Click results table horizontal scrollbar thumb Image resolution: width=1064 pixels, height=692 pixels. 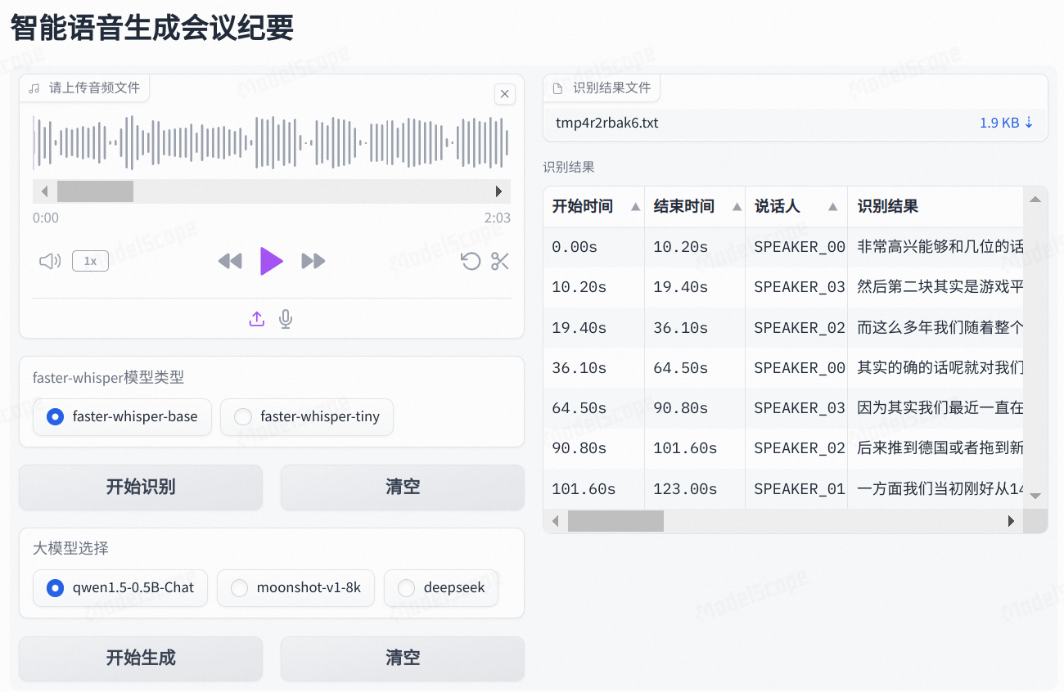tap(615, 521)
